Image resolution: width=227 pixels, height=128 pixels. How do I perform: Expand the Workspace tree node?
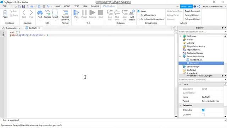(181, 36)
